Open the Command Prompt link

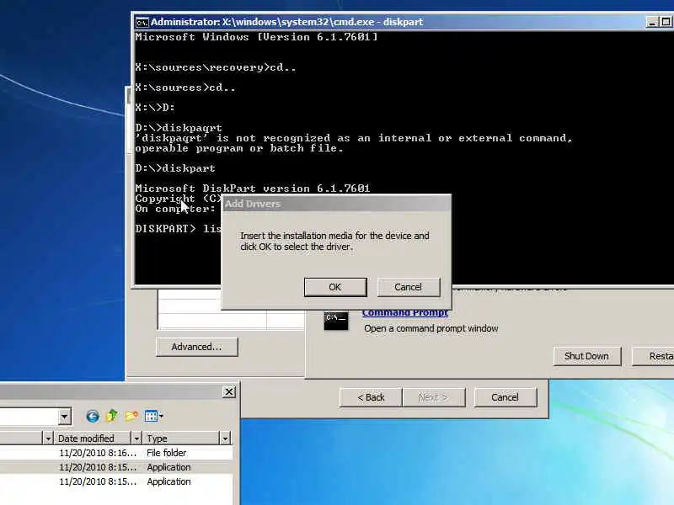pos(405,313)
